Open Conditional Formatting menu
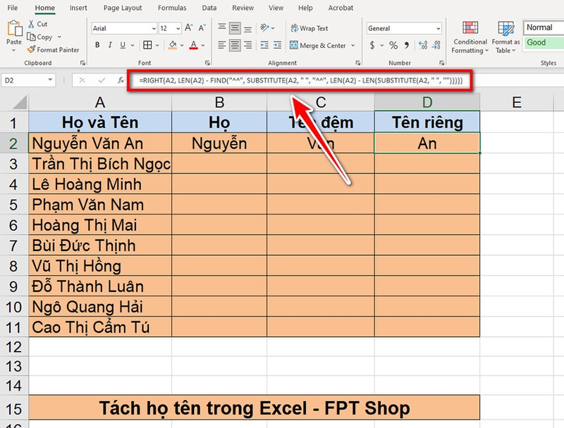This screenshot has height=428, width=564. (470, 37)
